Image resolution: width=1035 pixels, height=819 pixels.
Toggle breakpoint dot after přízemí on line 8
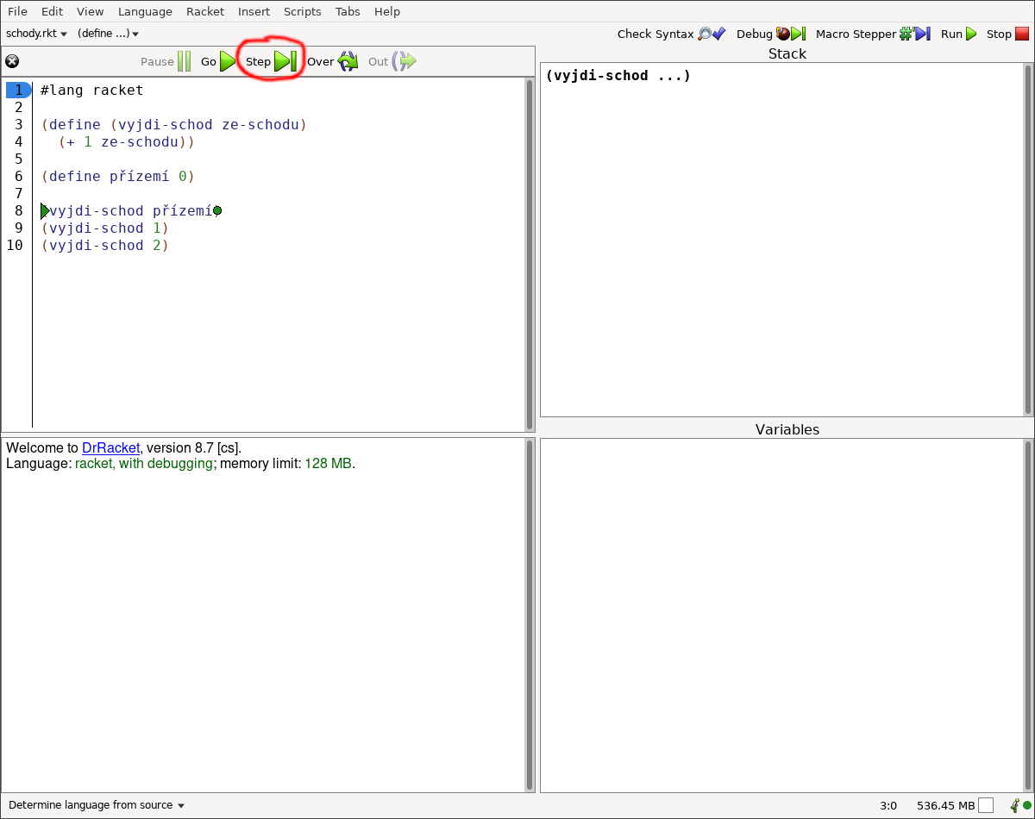217,211
